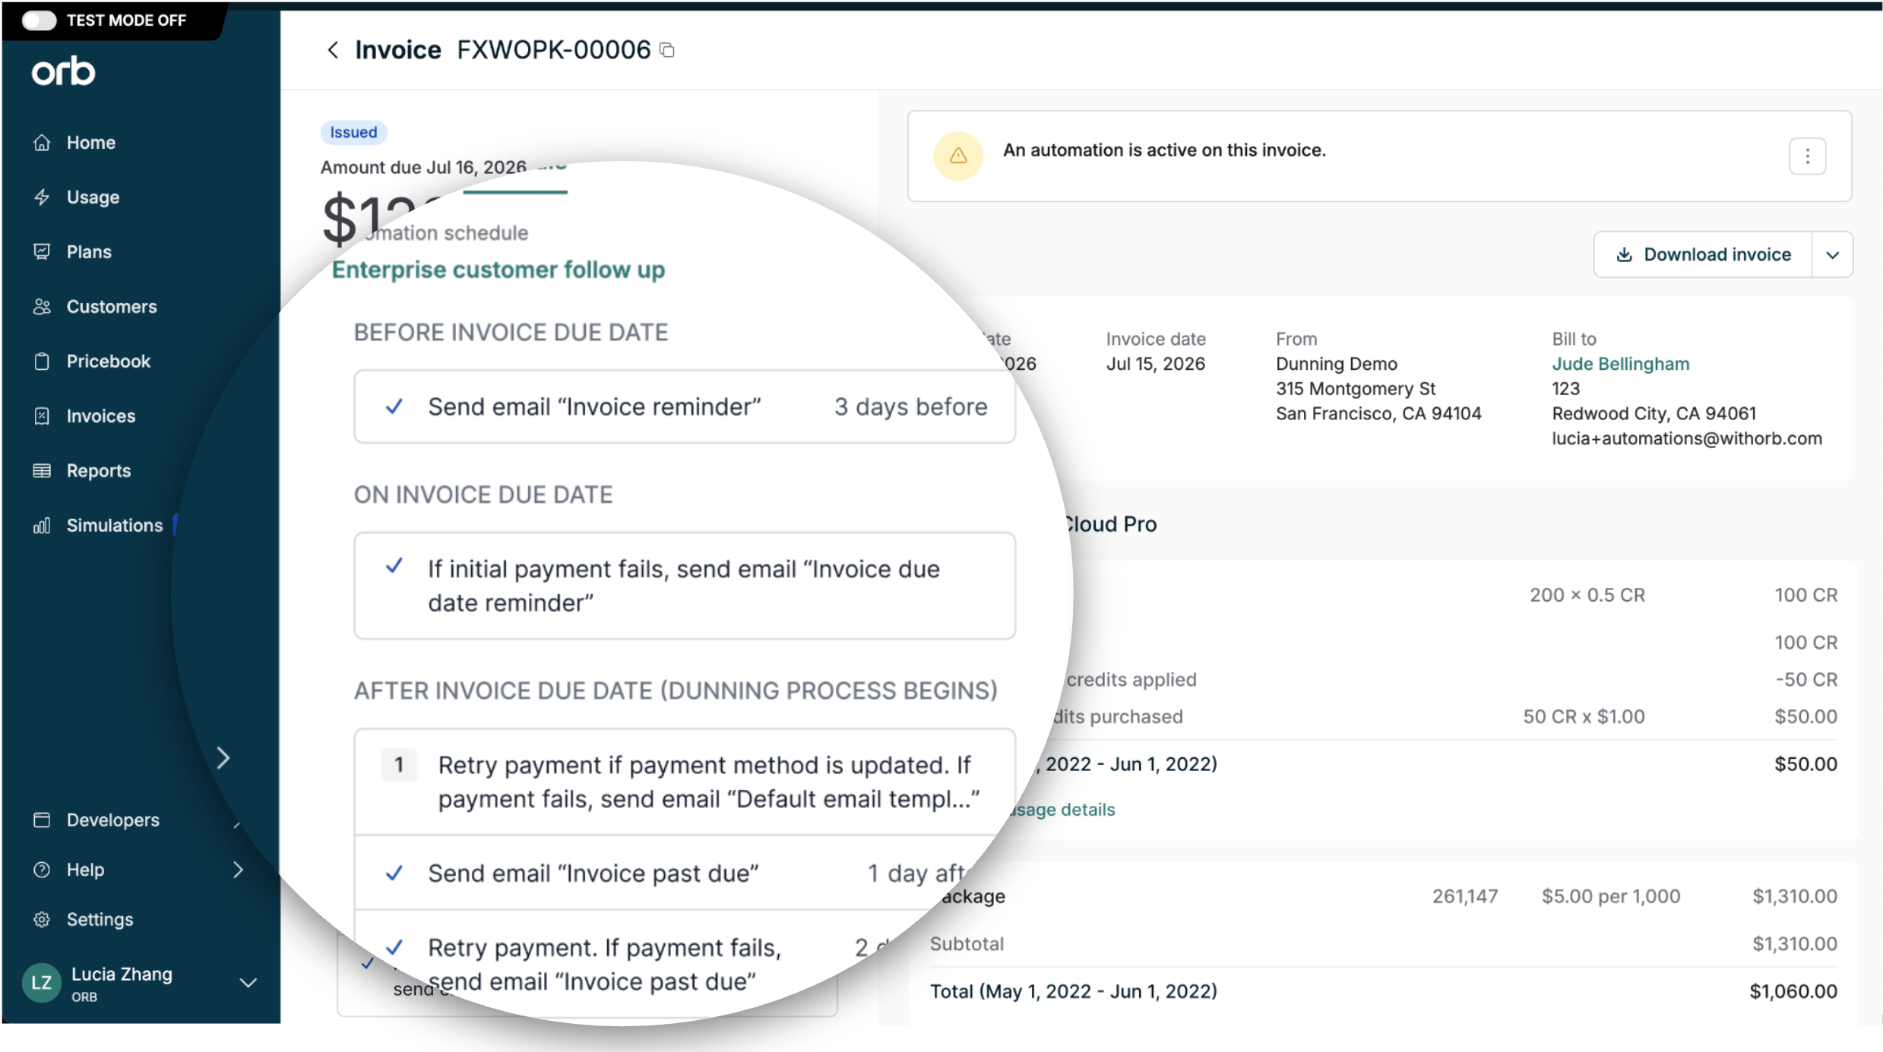Click the Pricebook clipboard icon
This screenshot has width=1883, height=1052.
tap(42, 362)
